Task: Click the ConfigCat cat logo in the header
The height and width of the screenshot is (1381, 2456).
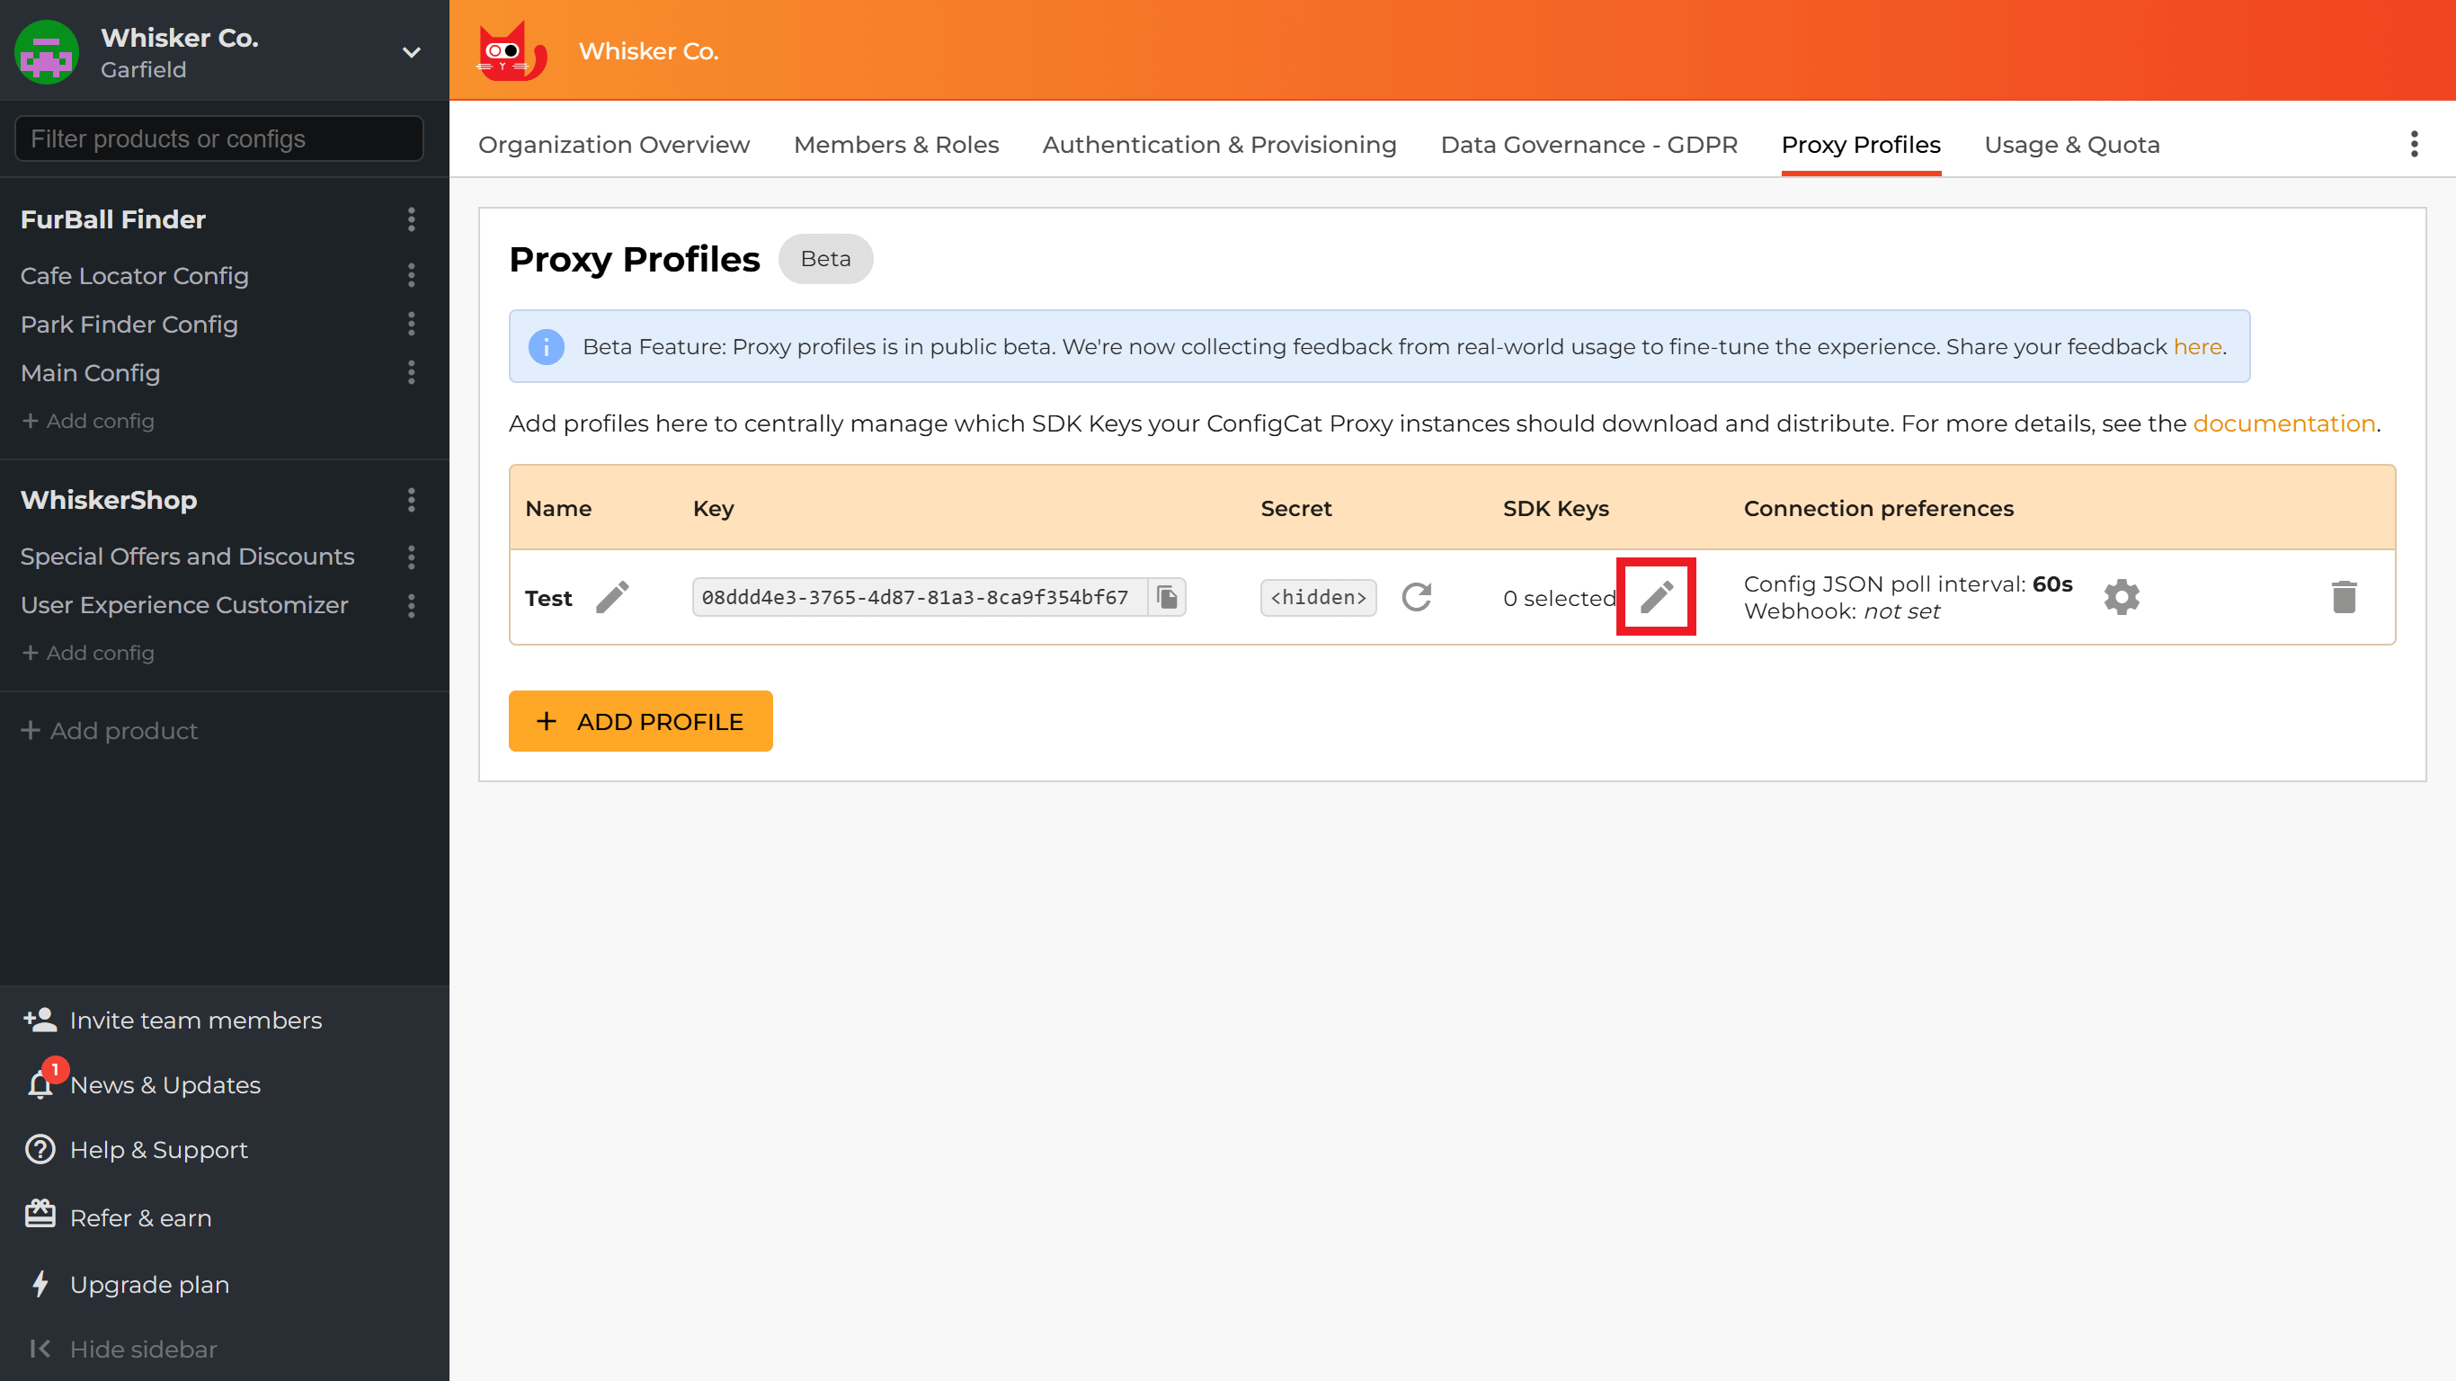Action: pos(512,50)
